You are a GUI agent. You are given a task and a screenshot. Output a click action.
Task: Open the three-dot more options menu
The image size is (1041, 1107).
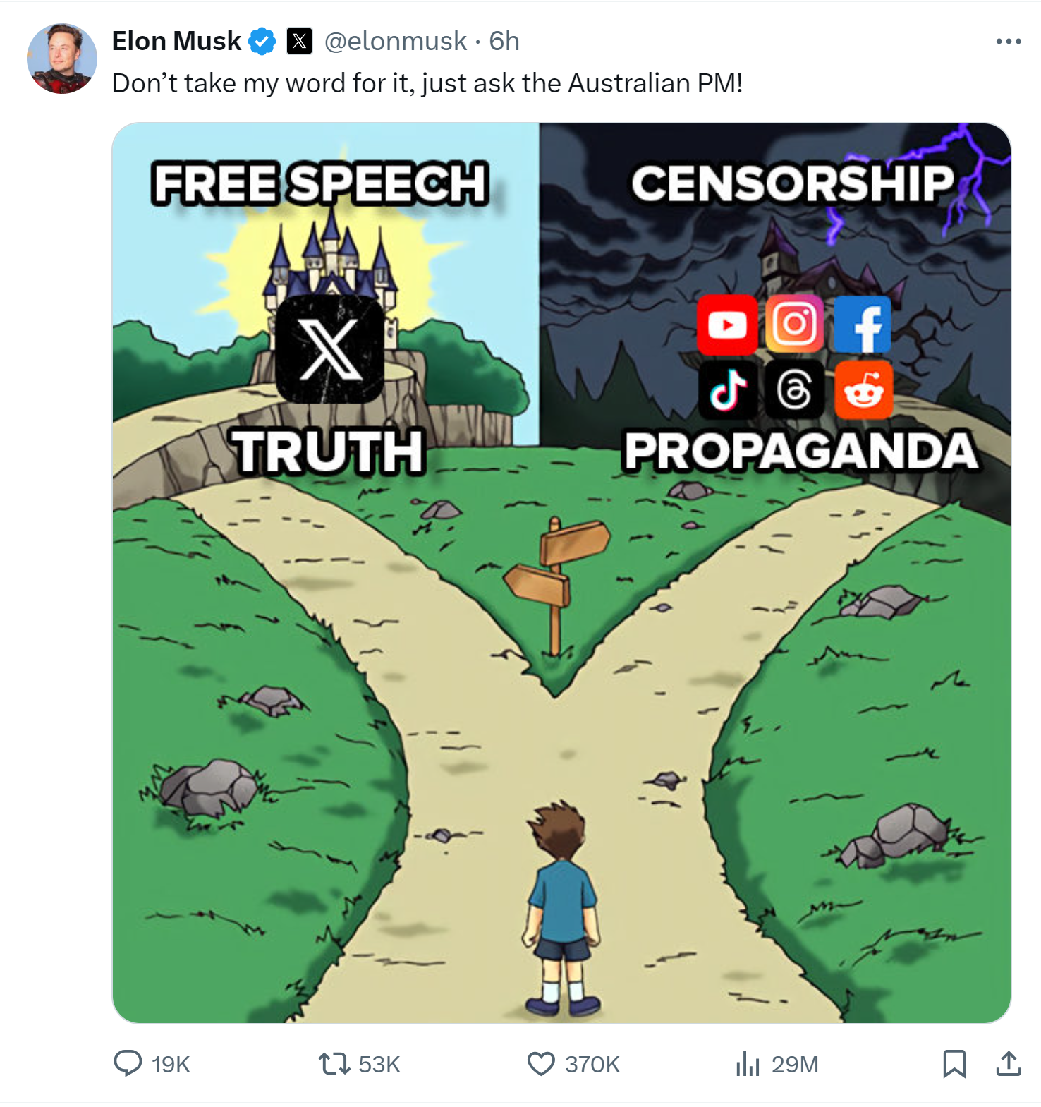click(x=1009, y=41)
